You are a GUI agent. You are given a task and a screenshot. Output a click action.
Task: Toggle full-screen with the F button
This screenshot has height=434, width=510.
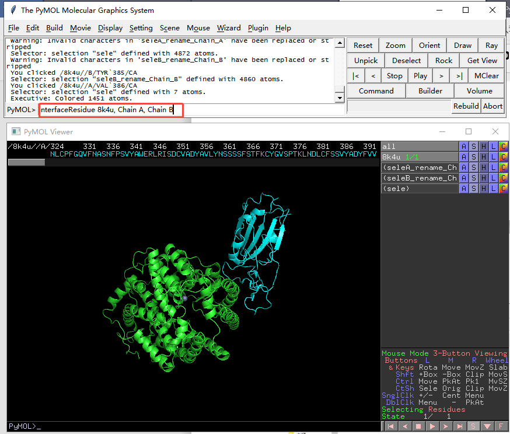coord(502,426)
